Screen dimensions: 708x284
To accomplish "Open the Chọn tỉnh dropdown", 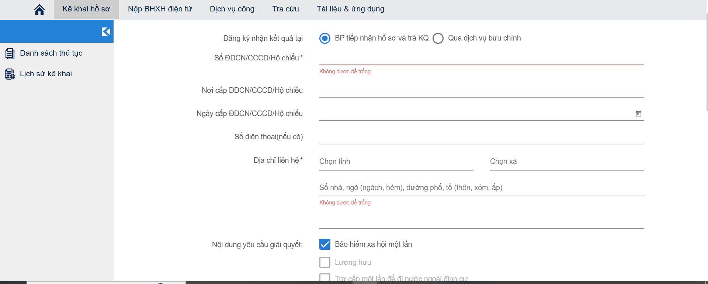I will [396, 162].
